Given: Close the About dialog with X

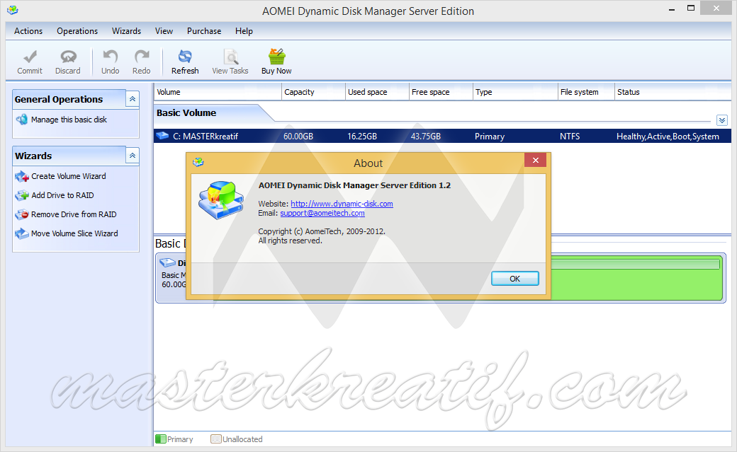Looking at the screenshot, I should [535, 160].
